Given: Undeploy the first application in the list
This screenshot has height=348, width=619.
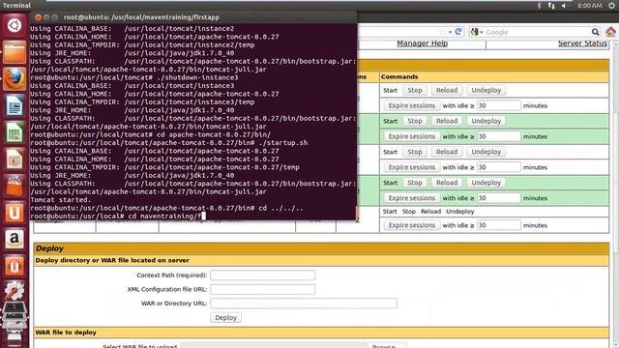Looking at the screenshot, I should pos(486,90).
